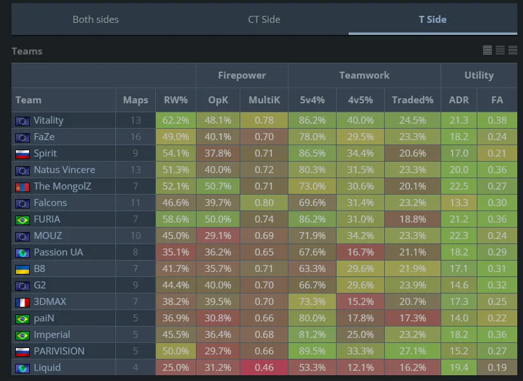Image resolution: width=523 pixels, height=381 pixels.
Task: Open the Natus Vincere team link
Action: [64, 170]
